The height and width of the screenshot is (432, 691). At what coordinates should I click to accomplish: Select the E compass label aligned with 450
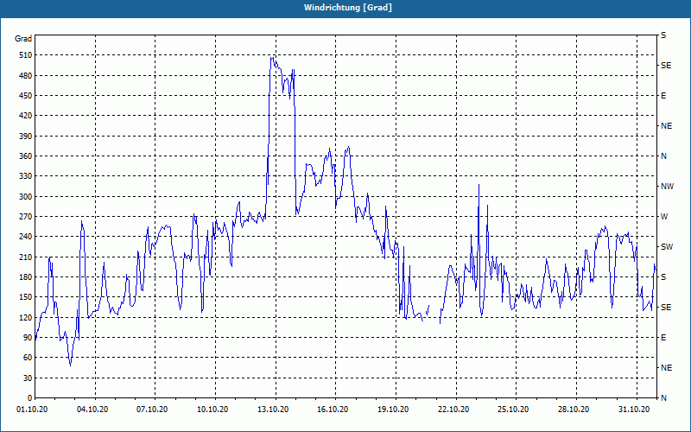pyautogui.click(x=663, y=96)
